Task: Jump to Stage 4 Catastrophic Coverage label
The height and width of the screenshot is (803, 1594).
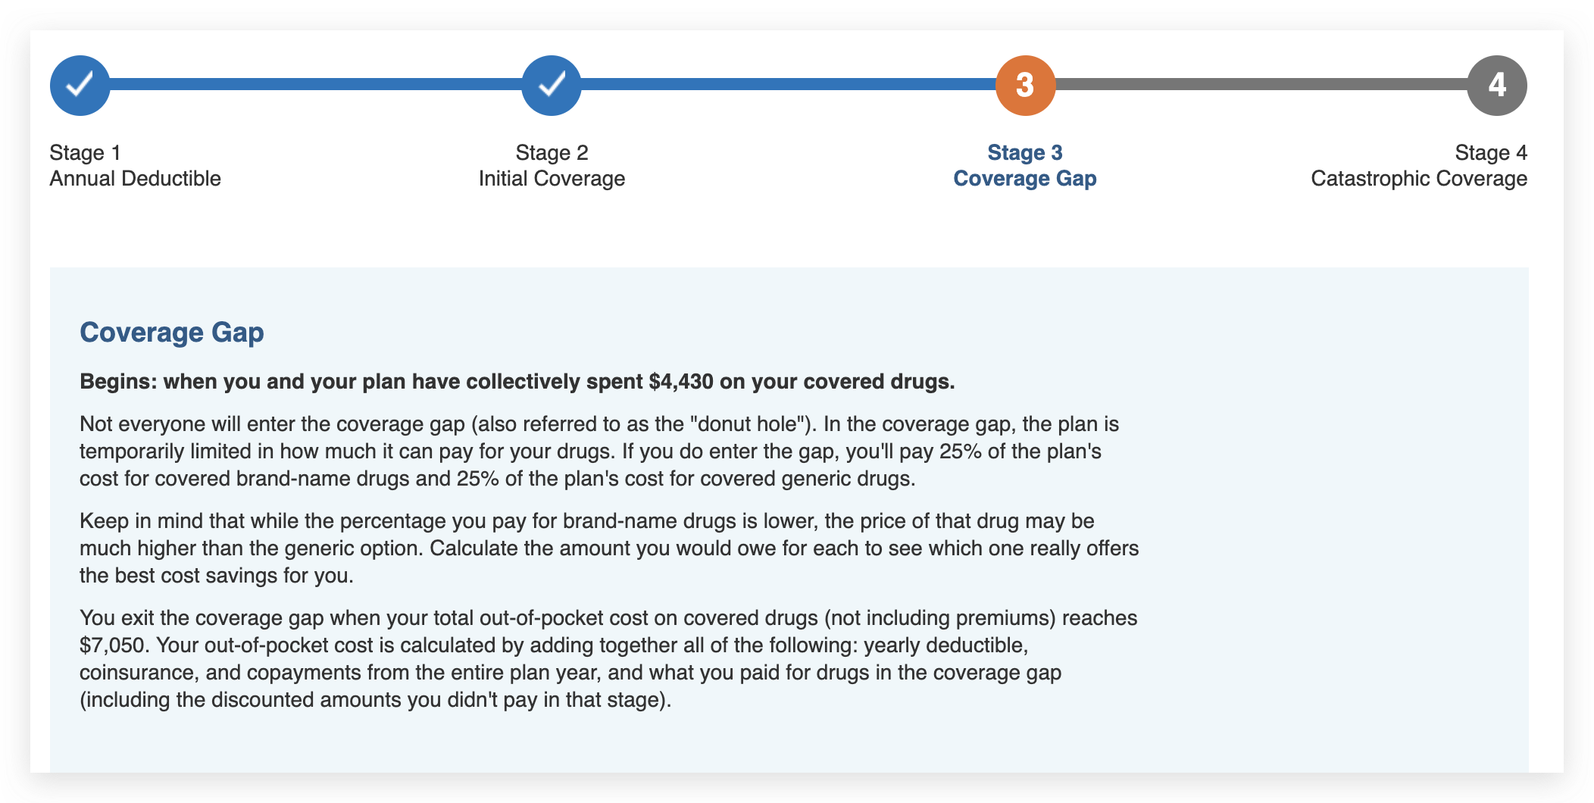Action: click(x=1418, y=166)
